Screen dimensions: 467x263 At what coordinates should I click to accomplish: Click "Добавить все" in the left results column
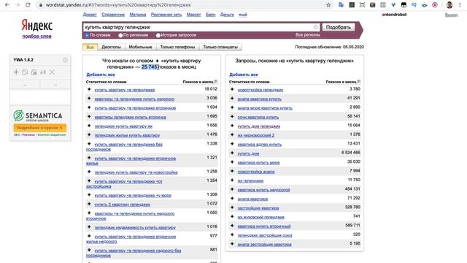click(101, 75)
